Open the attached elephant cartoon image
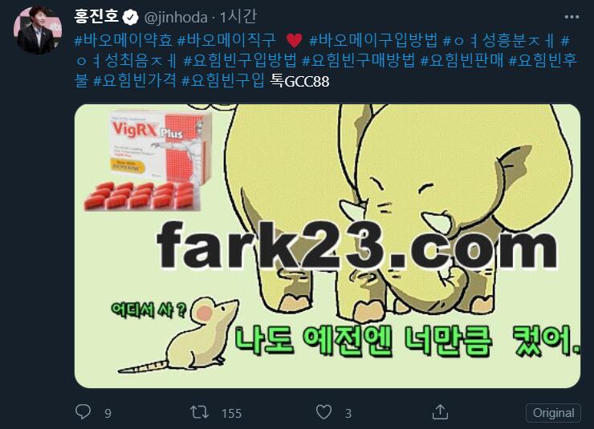The height and width of the screenshot is (429, 594). tap(328, 246)
